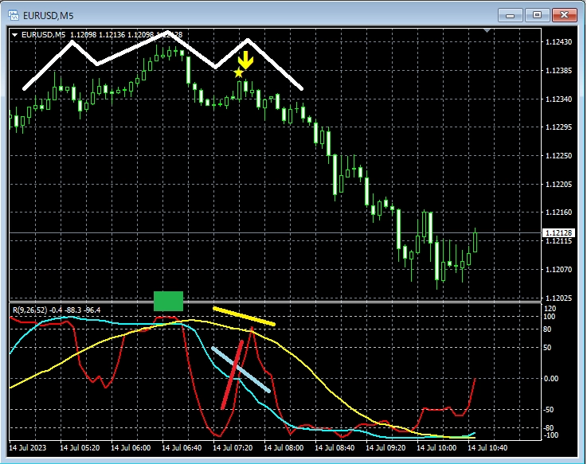Click the 120 level on indicator scale
This screenshot has width=587, height=464.
(550, 308)
